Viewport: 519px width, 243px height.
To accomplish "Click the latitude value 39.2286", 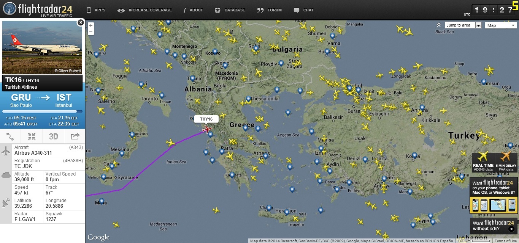I will coord(23,206).
